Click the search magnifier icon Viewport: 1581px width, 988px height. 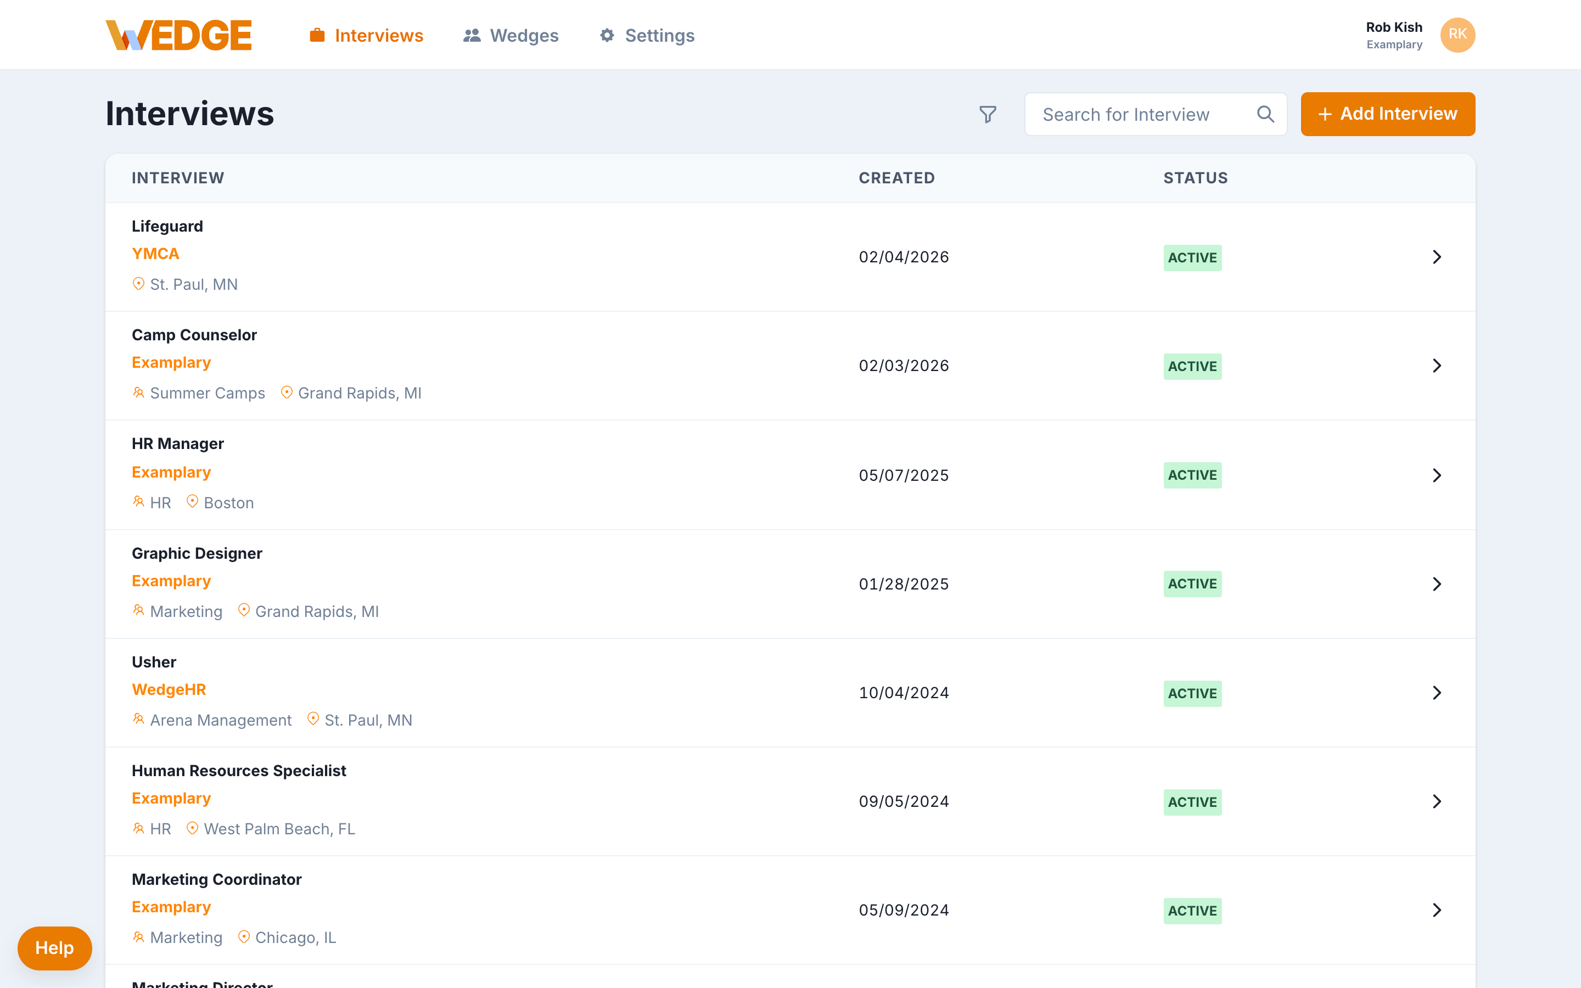1265,114
